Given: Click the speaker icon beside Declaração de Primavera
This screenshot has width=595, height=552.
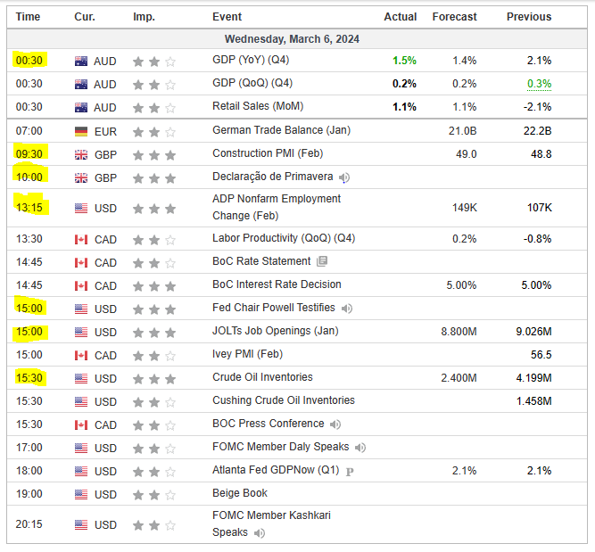Looking at the screenshot, I should 344,177.
